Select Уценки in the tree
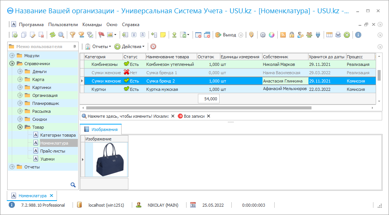The height and width of the screenshot is (215, 389). [x=47, y=159]
